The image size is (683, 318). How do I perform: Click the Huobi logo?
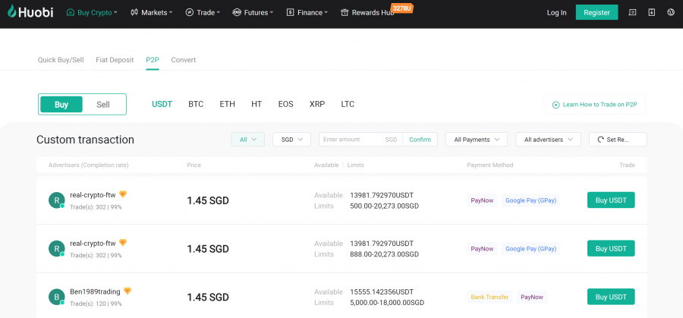30,12
